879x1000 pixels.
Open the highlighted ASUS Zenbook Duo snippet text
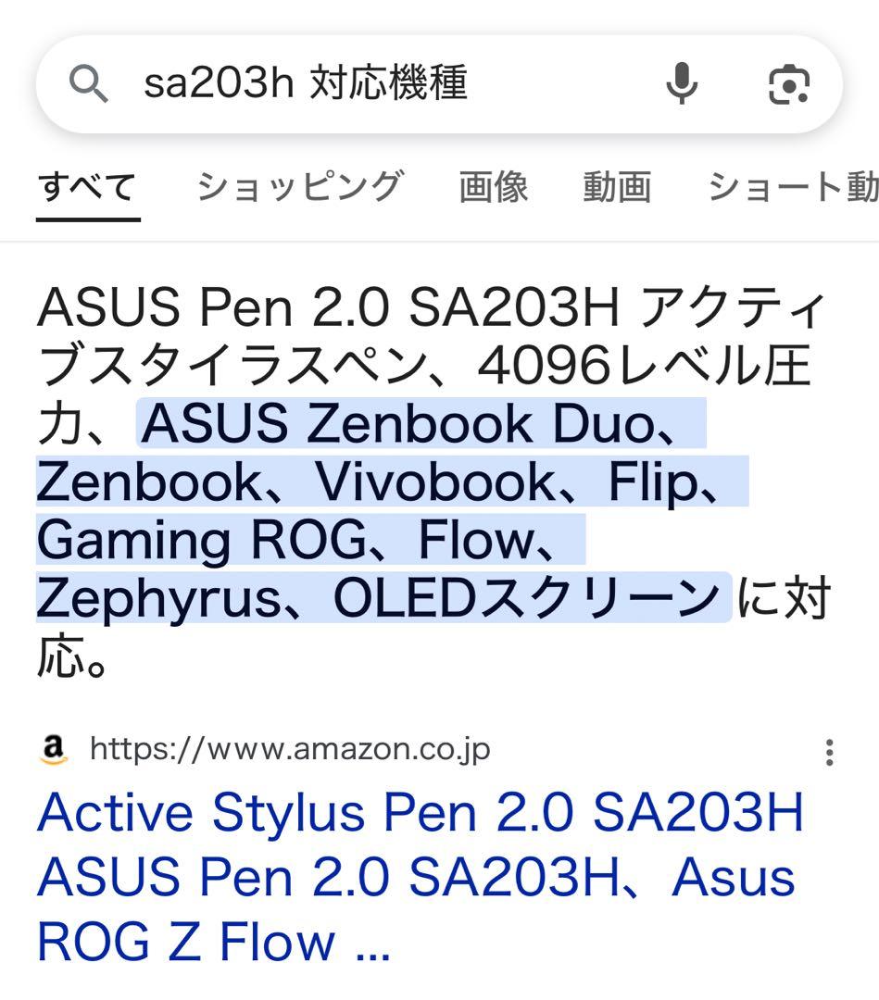pyautogui.click(x=417, y=426)
